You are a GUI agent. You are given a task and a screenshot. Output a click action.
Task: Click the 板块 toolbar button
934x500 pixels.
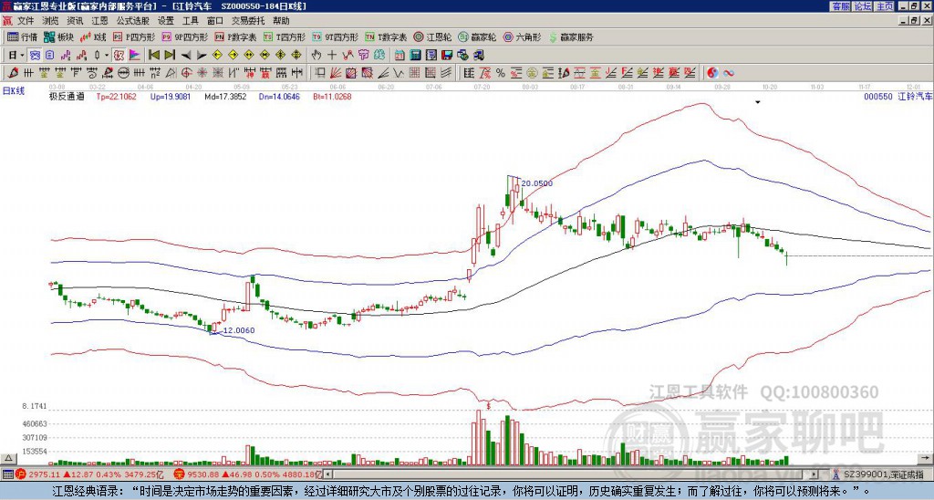(x=59, y=37)
